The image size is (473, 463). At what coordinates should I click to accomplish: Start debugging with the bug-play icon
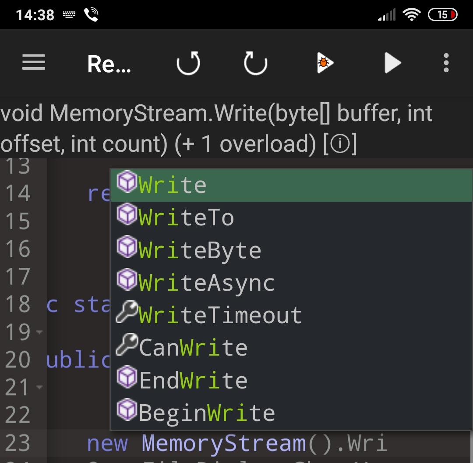pyautogui.click(x=324, y=63)
